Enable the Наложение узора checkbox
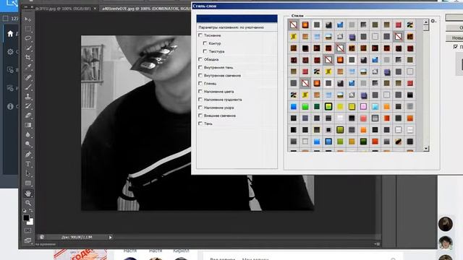 coord(200,108)
